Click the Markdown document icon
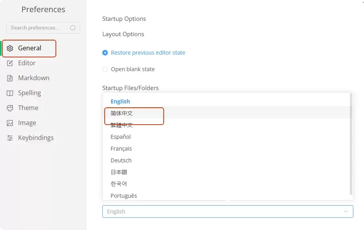 pos(10,78)
